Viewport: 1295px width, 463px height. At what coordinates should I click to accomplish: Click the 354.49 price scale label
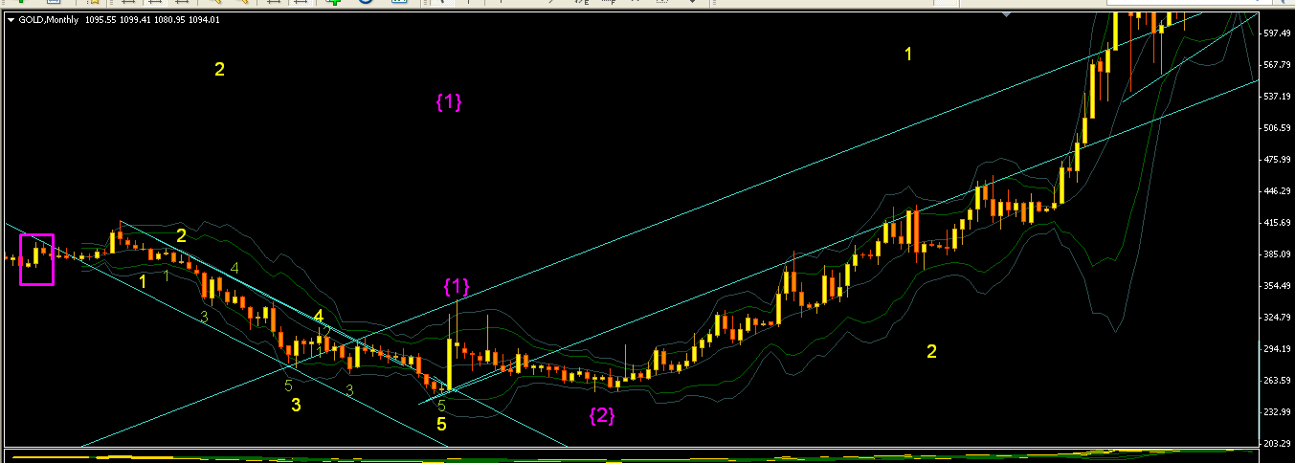click(1278, 286)
